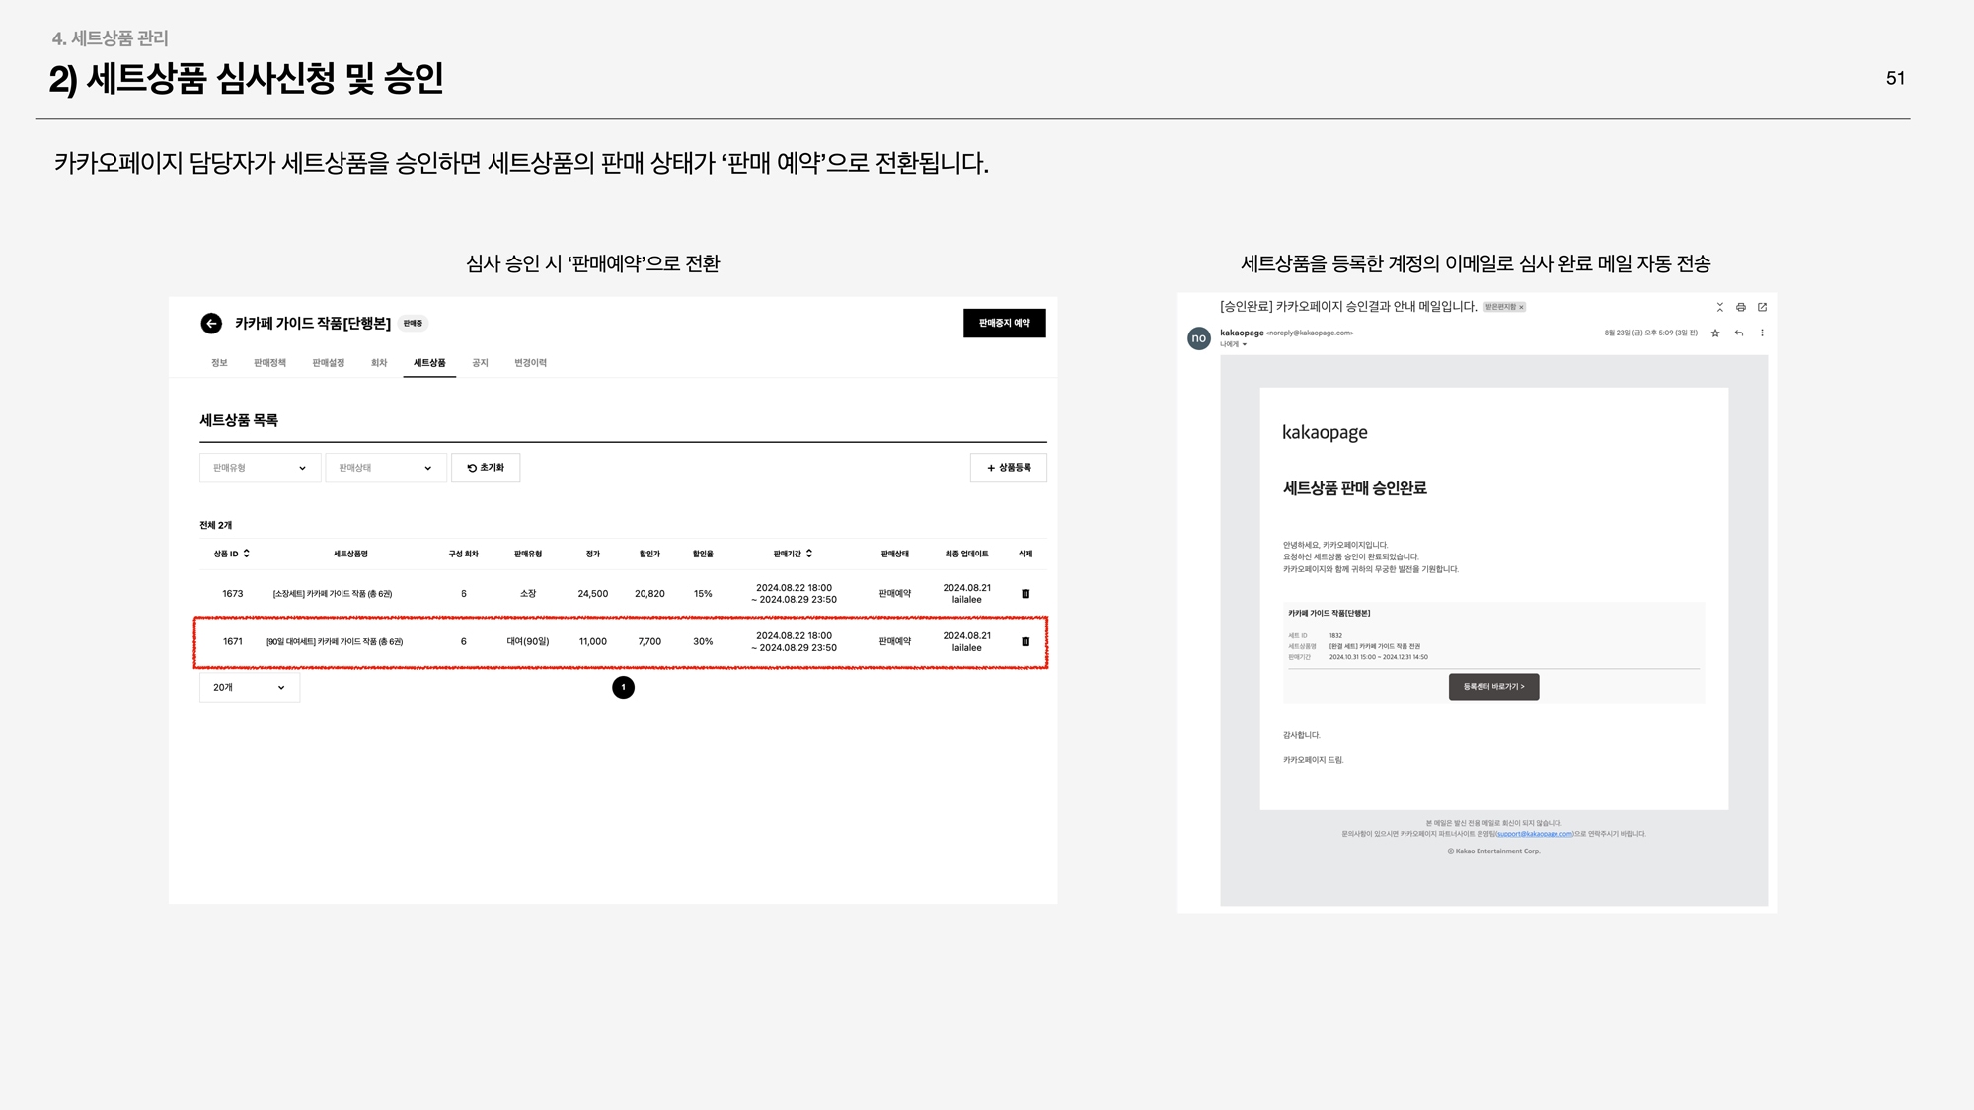
Task: Click the 초기화 reset button
Action: click(486, 468)
